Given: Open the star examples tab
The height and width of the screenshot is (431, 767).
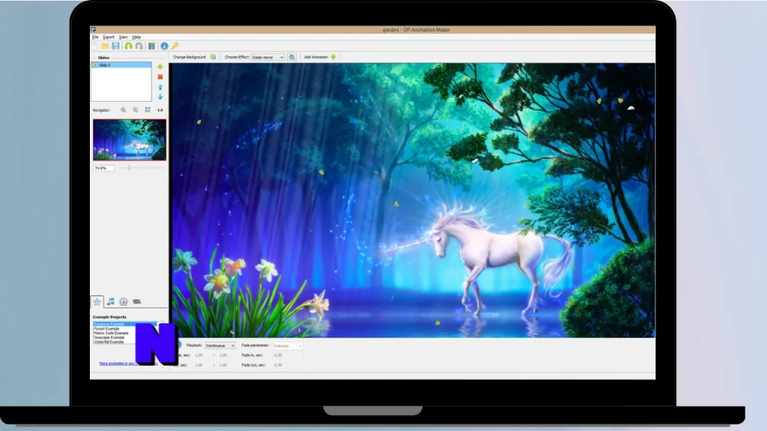Looking at the screenshot, I should tap(97, 302).
